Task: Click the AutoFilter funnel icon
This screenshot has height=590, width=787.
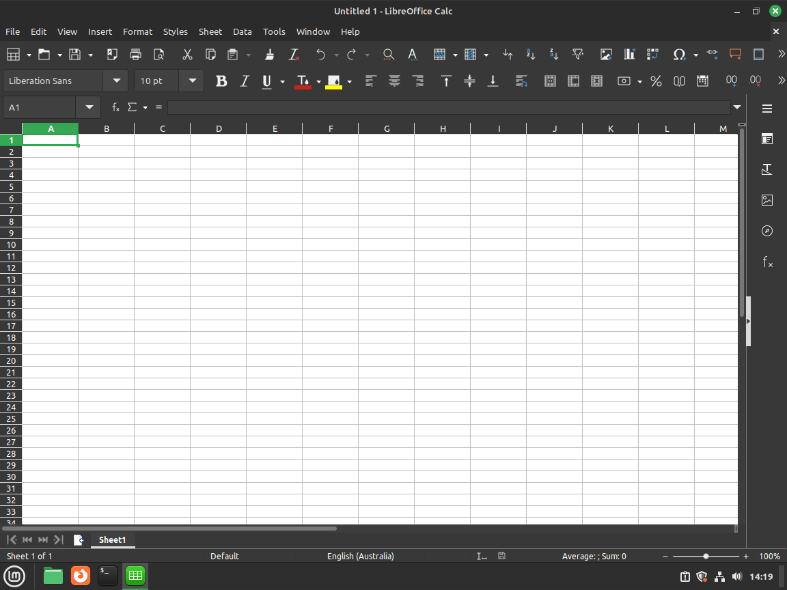Action: 577,55
